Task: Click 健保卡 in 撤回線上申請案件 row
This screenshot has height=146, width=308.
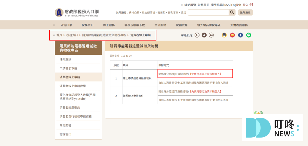Action: (x=176, y=100)
